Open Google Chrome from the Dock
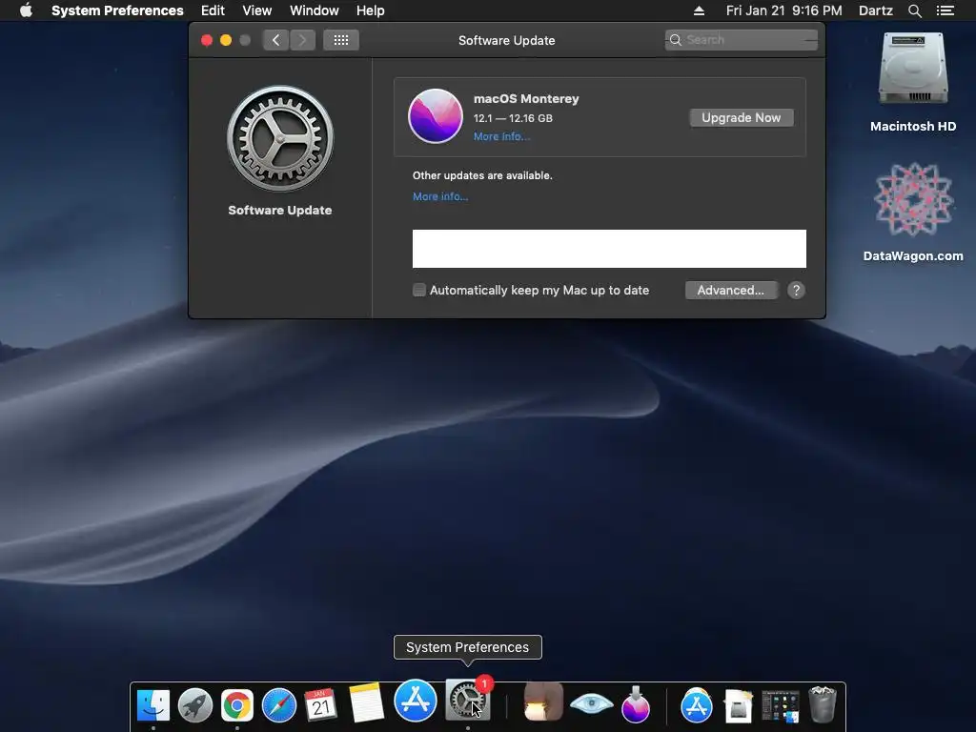The height and width of the screenshot is (732, 976). click(237, 705)
